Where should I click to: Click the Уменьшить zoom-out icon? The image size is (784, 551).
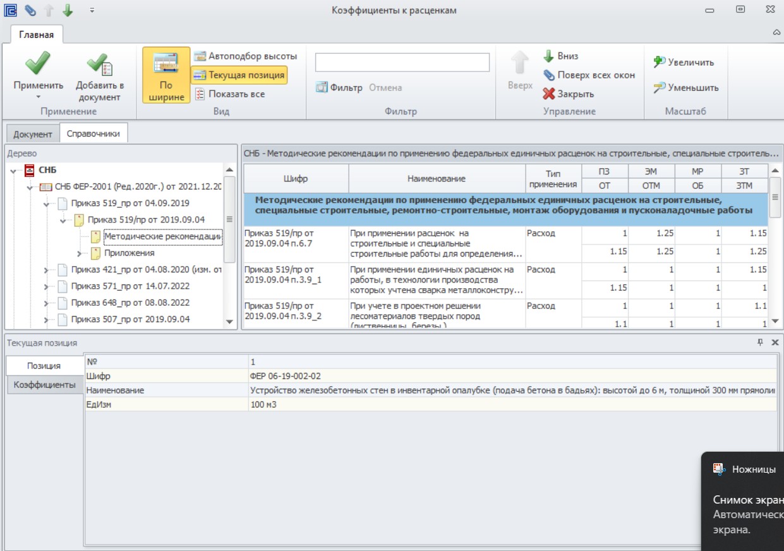pyautogui.click(x=660, y=87)
